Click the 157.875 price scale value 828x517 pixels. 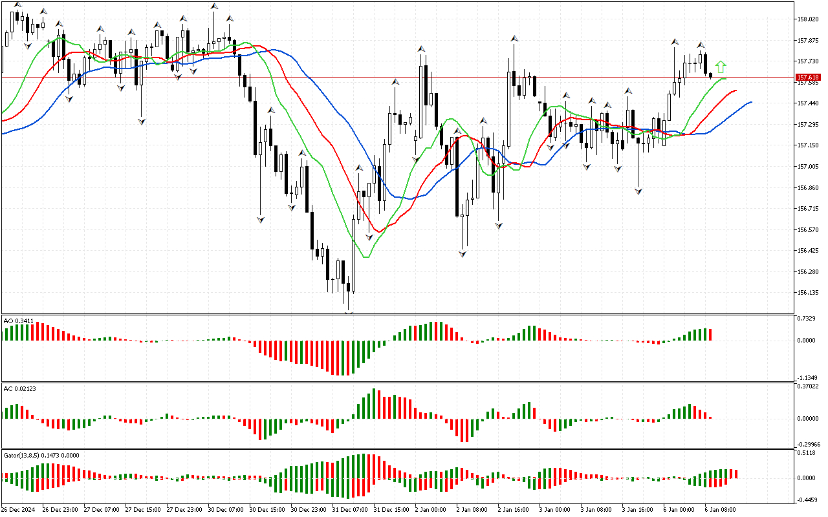[x=809, y=41]
